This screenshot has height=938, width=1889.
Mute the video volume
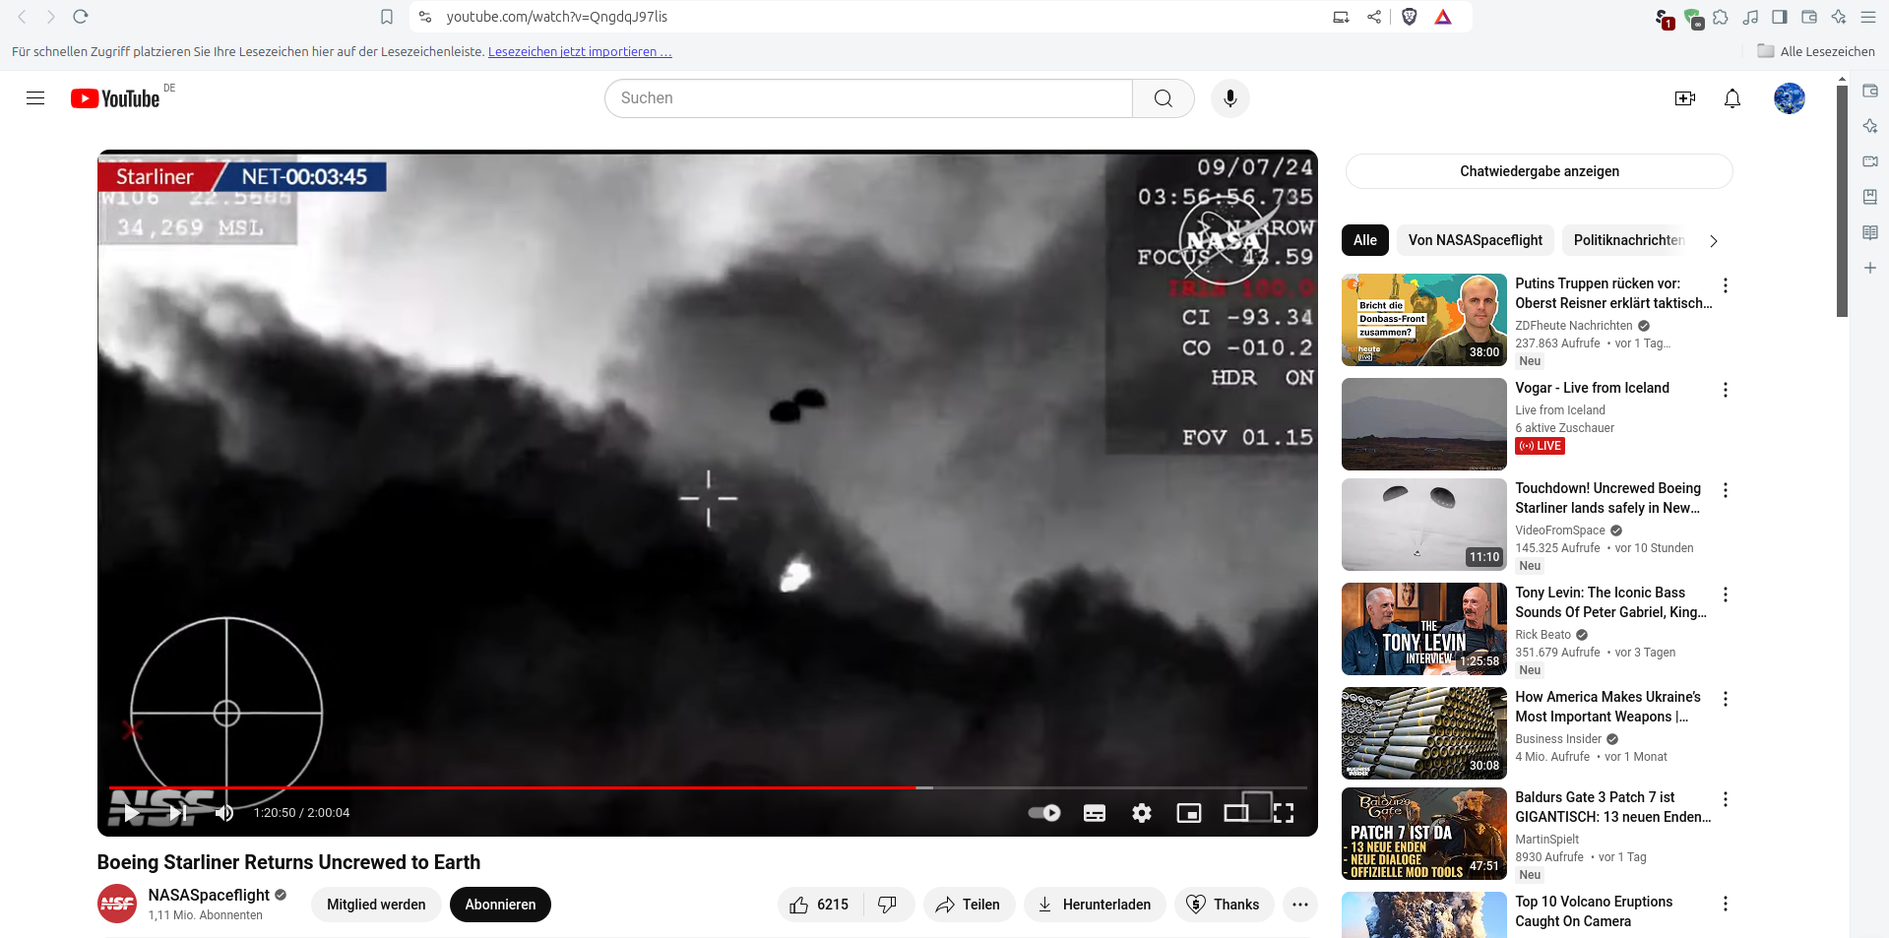tap(224, 813)
